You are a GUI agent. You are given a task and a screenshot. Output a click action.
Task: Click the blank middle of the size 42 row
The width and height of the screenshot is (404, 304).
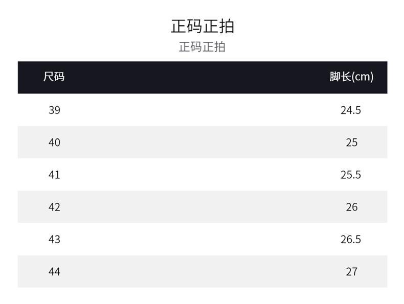pos(202,207)
